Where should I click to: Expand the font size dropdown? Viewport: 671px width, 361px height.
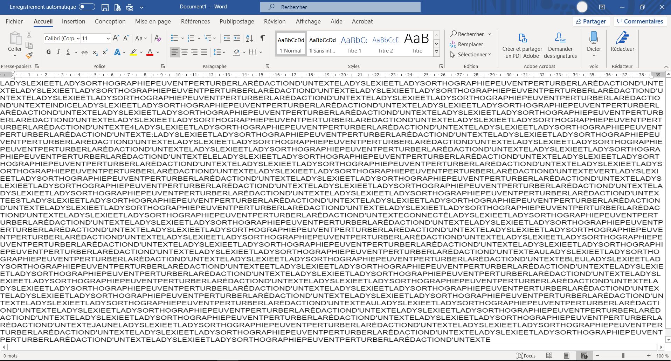click(x=108, y=39)
